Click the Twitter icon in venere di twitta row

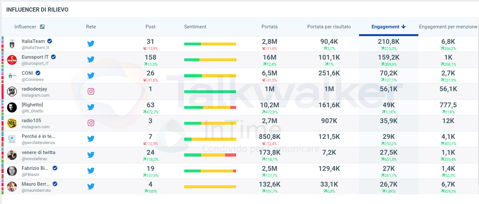91,155
